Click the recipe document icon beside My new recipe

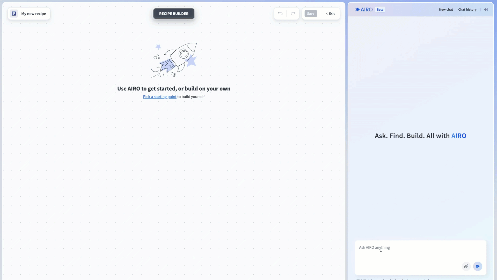(x=14, y=13)
